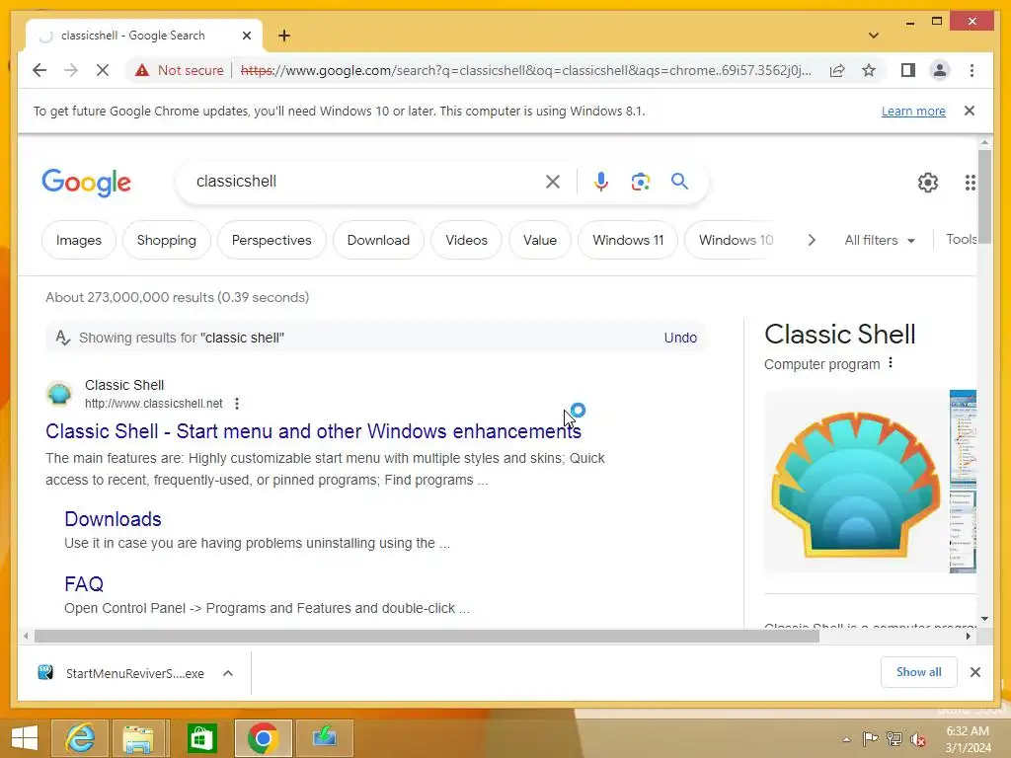Switch to the Perspectives filter

click(272, 240)
